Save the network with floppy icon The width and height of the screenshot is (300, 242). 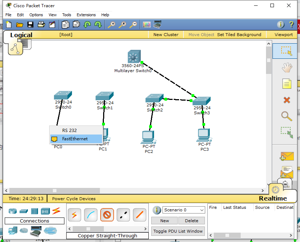[30, 25]
